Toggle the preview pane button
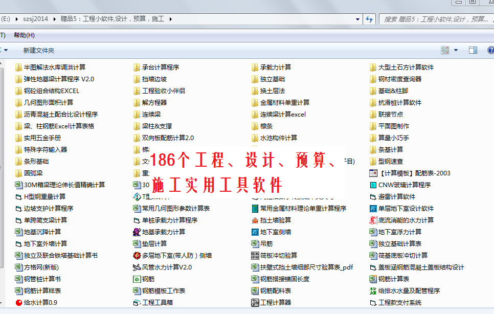Viewport: 494px width, 314px height. tap(473, 50)
